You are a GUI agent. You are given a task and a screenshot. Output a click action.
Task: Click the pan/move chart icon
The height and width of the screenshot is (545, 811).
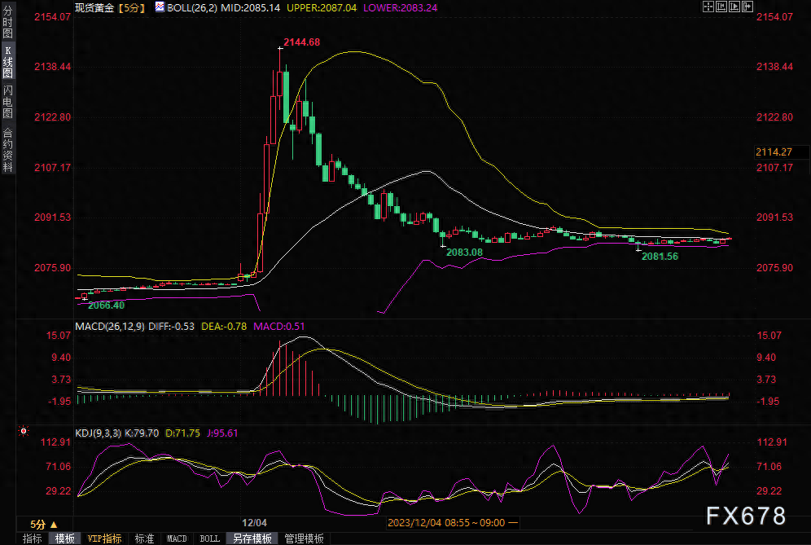pos(708,7)
